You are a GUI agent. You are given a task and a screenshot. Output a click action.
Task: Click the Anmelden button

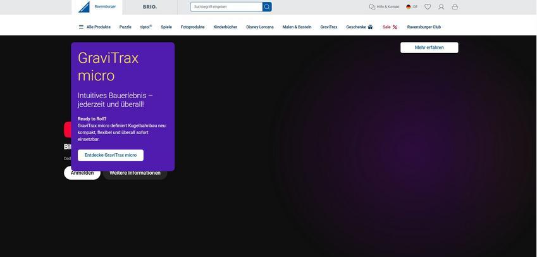point(82,173)
